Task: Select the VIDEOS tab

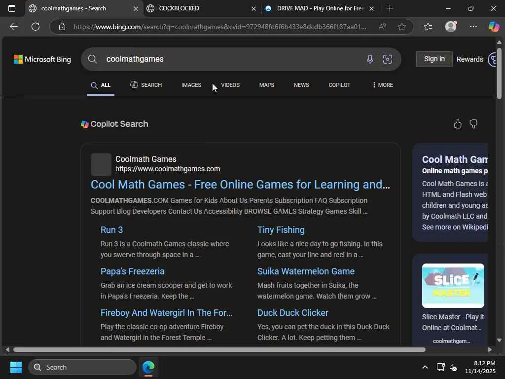Action: click(x=230, y=85)
